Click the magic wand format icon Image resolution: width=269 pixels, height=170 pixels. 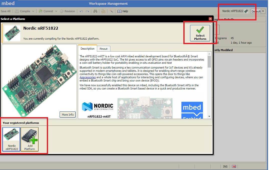pyautogui.click(x=111, y=11)
